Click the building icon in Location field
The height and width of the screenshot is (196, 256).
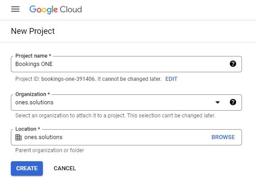19,137
